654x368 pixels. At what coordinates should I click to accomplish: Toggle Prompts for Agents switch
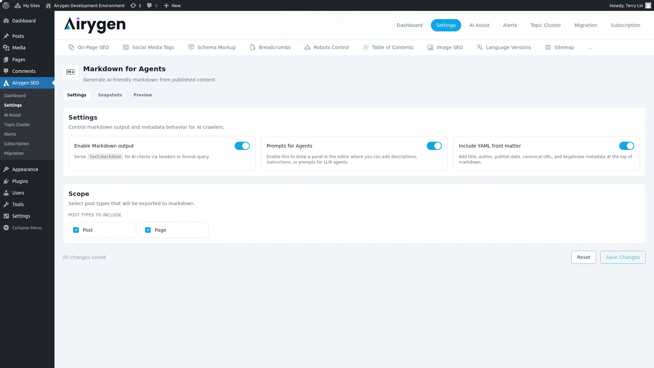[x=434, y=146]
